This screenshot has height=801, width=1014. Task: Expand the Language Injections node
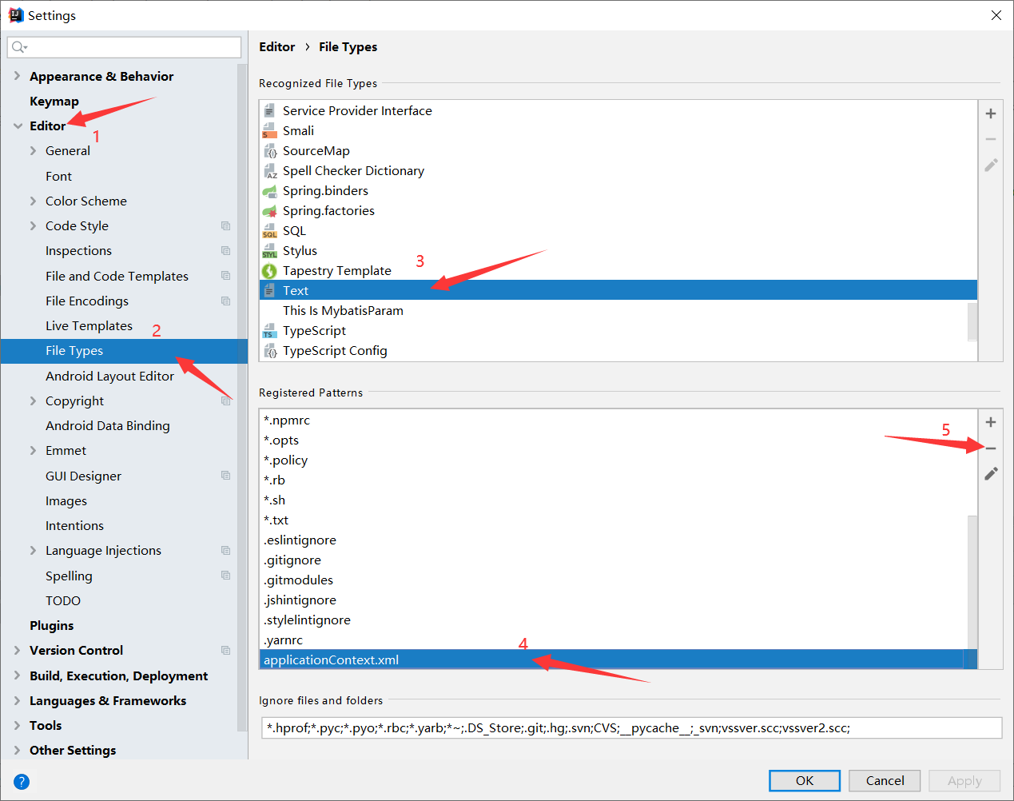point(33,550)
